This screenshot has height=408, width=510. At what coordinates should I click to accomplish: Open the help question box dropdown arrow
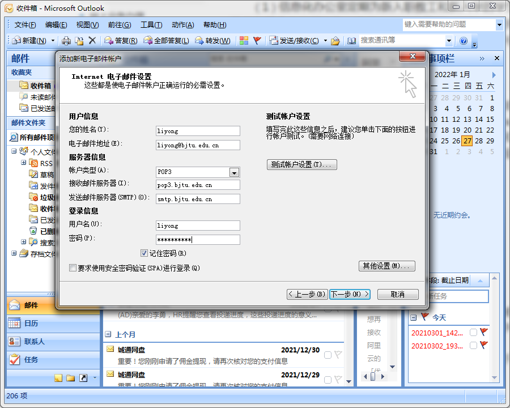point(499,25)
